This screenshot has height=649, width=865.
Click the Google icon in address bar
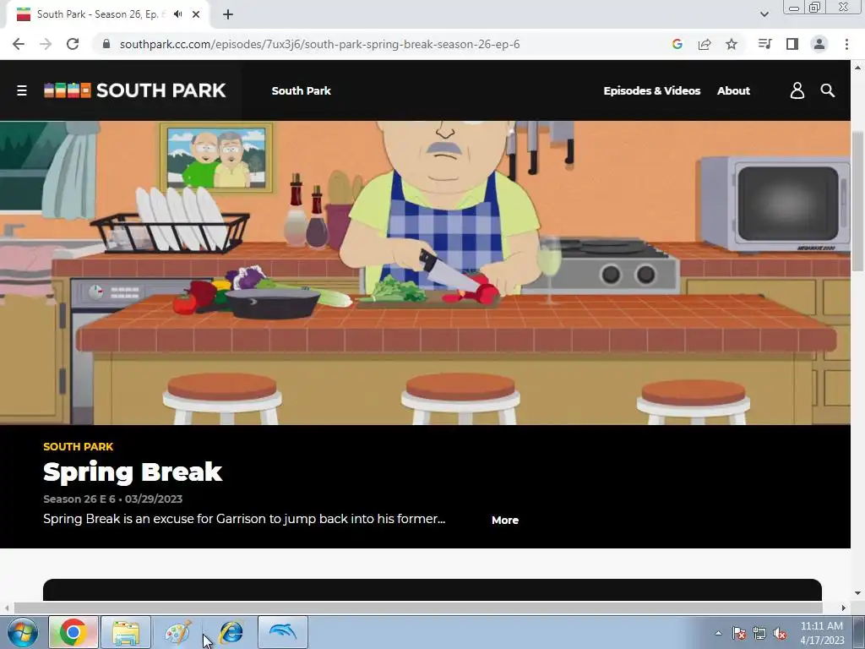[x=677, y=44]
